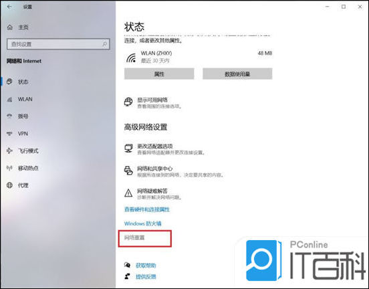Click the highlighted 网络重置 link
The image size is (369, 289).
[134, 237]
